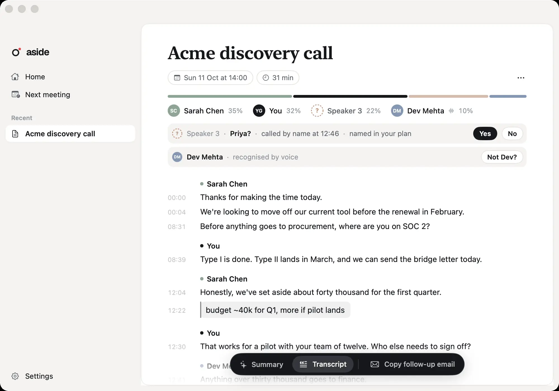Confirm Speaker 3 is Priya with Yes
559x391 pixels.
coord(485,133)
